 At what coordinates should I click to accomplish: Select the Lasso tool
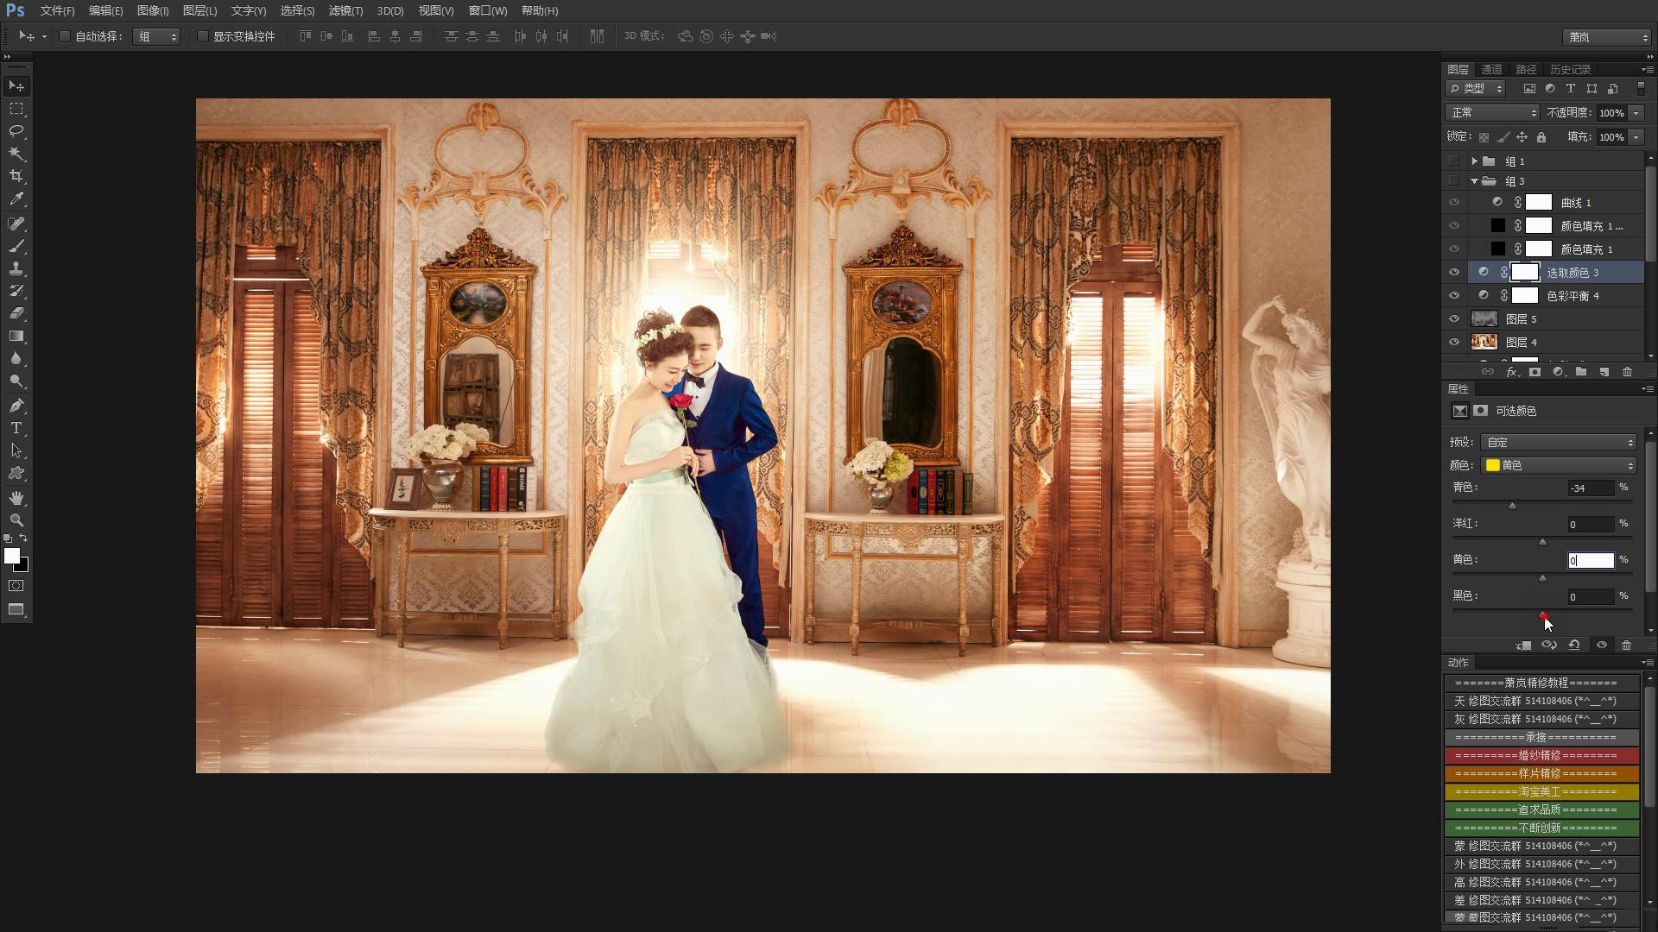(x=16, y=131)
